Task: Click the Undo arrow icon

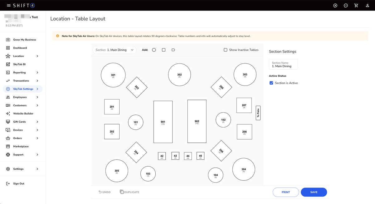Action: point(100,192)
